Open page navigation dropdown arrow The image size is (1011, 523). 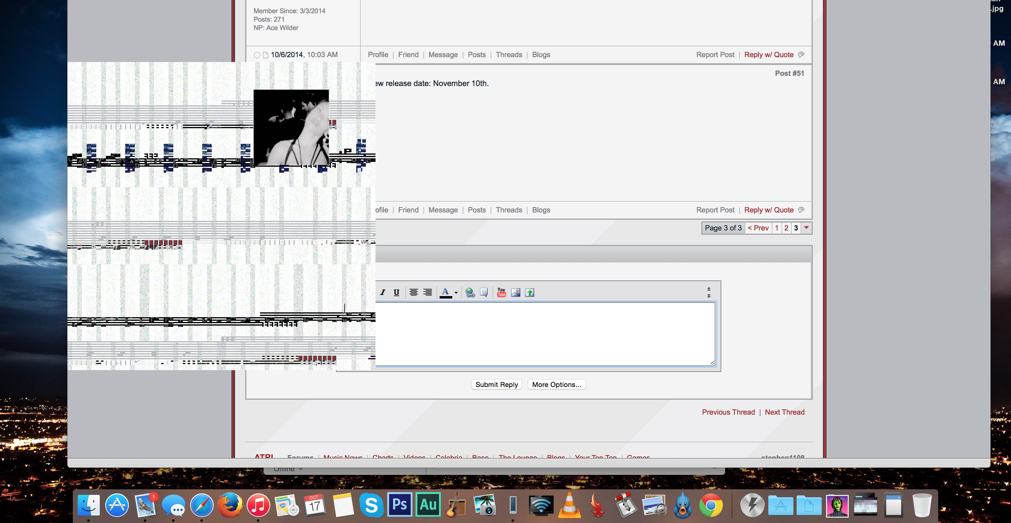click(x=806, y=228)
